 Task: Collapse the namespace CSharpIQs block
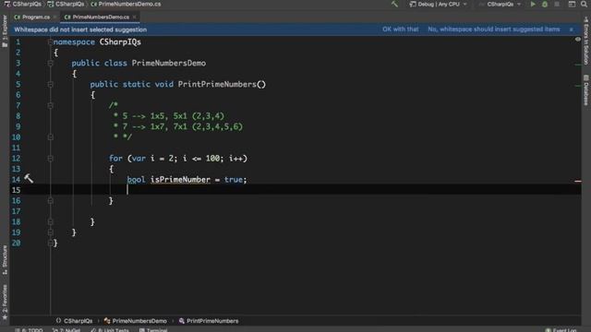[50, 41]
